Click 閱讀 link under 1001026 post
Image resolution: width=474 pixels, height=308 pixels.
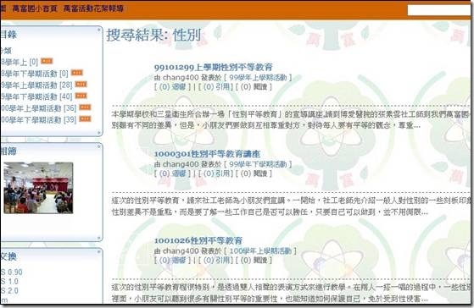tap(254, 261)
